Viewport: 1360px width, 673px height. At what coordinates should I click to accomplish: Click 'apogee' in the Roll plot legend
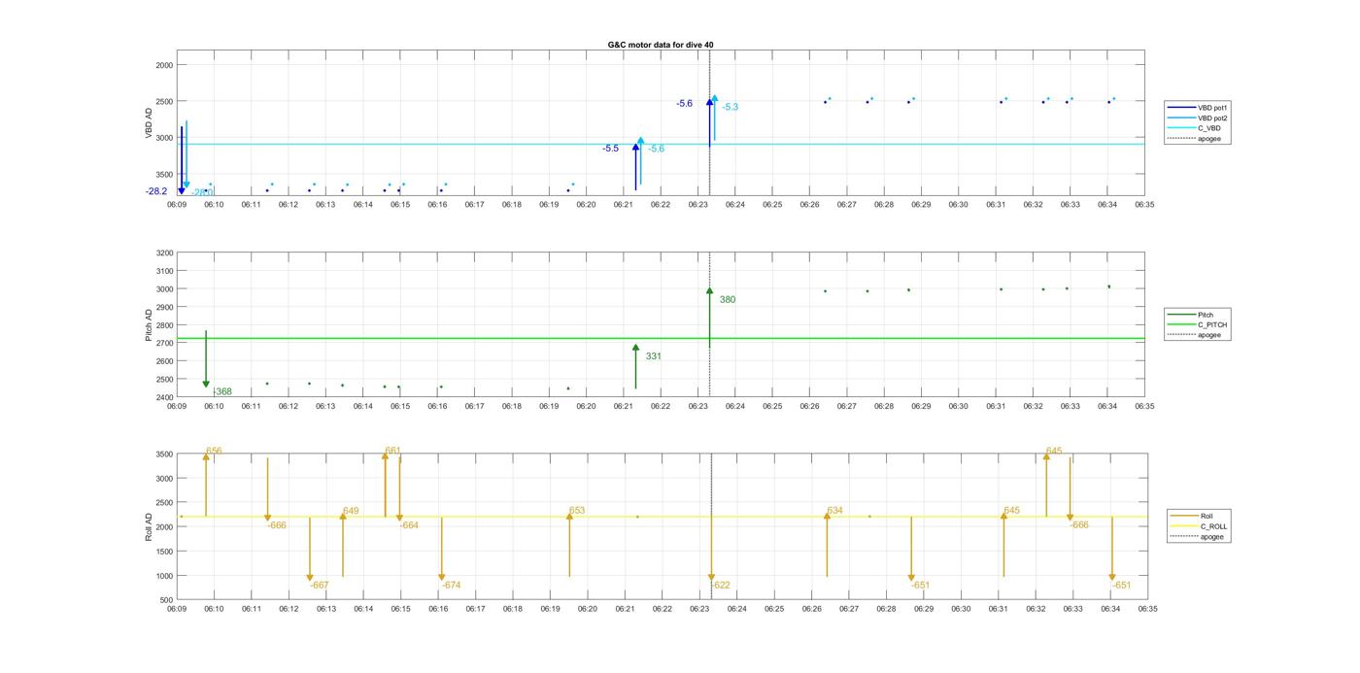1212,537
